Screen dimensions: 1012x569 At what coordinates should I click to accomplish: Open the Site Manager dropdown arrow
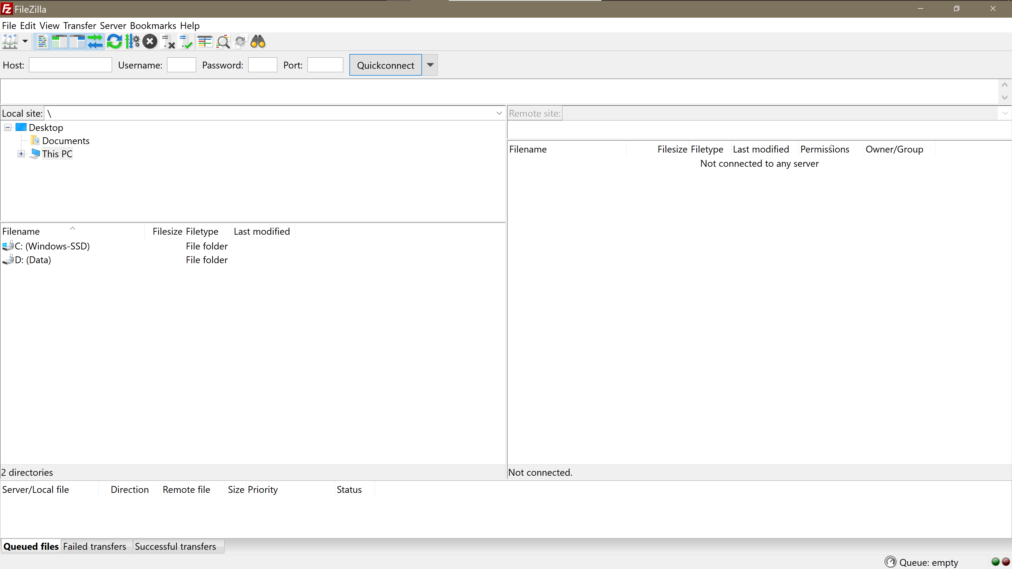click(x=25, y=41)
